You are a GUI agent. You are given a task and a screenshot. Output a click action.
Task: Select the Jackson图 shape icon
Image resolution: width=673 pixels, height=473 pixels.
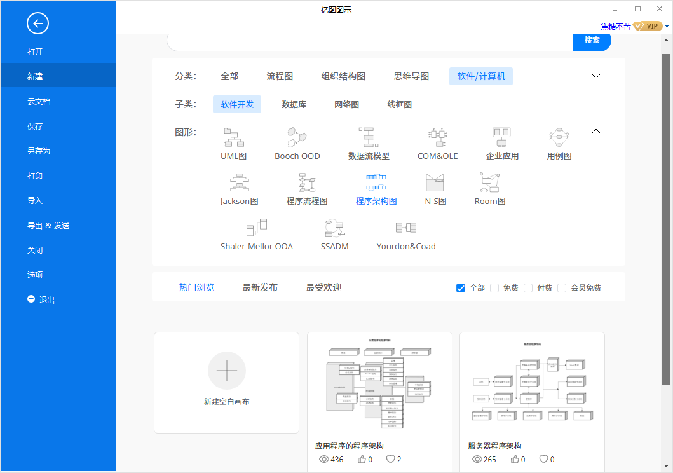tap(239, 182)
